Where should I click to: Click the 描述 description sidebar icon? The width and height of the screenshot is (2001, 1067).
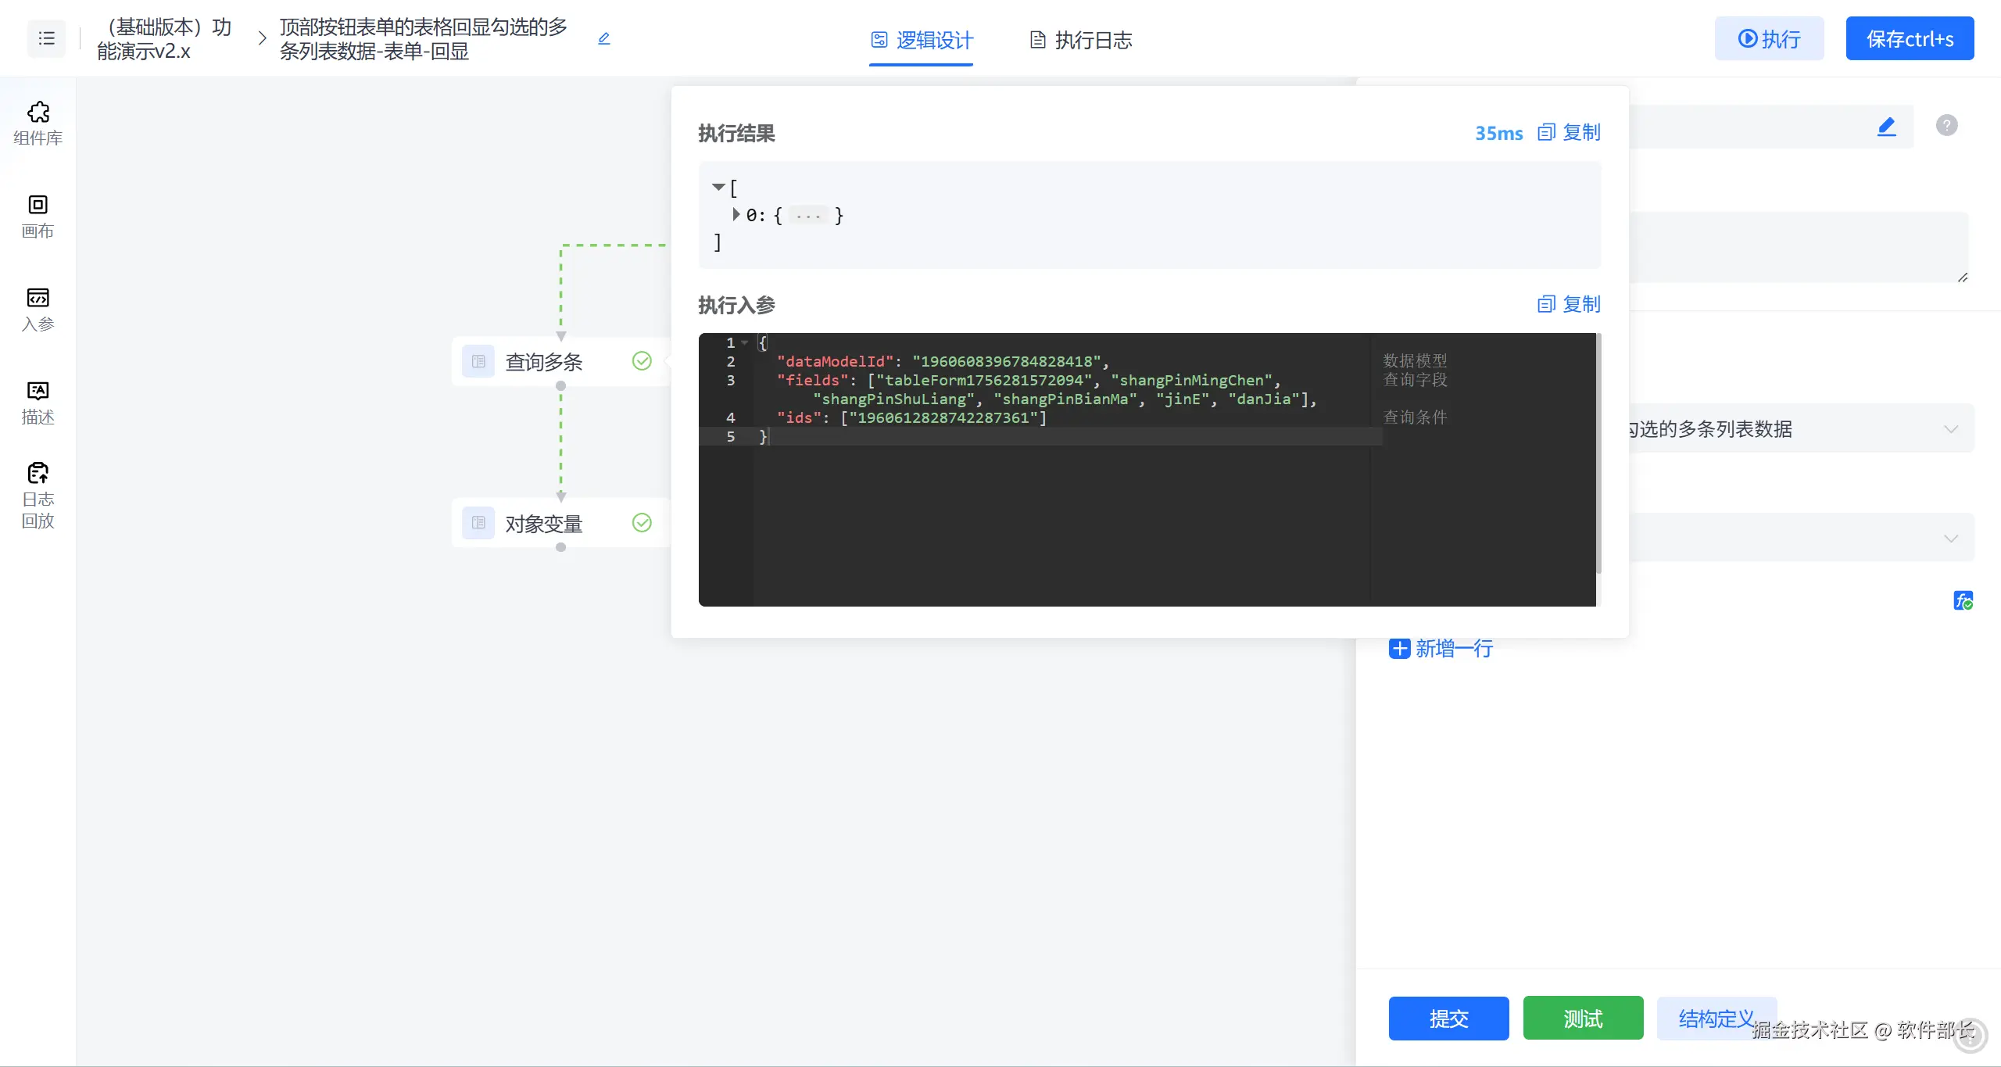point(38,403)
